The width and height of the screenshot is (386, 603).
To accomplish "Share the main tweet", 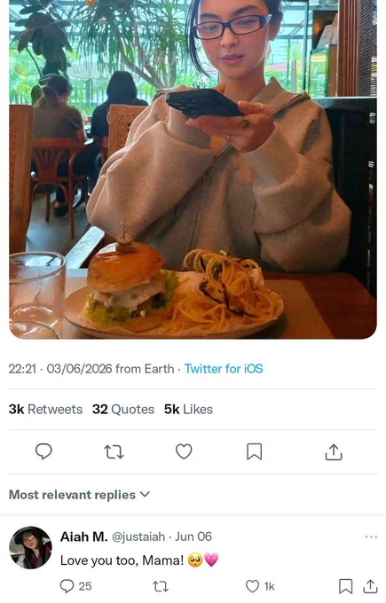I will coord(334,452).
